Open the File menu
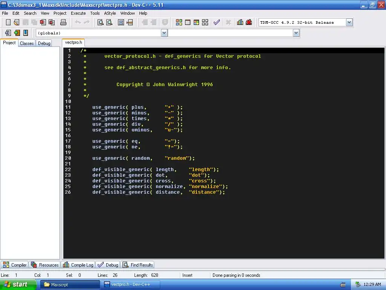Viewport: 386px width, 290px height. tap(5, 13)
